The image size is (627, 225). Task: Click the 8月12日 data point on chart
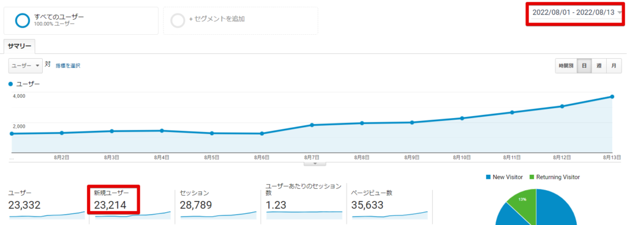click(562, 106)
